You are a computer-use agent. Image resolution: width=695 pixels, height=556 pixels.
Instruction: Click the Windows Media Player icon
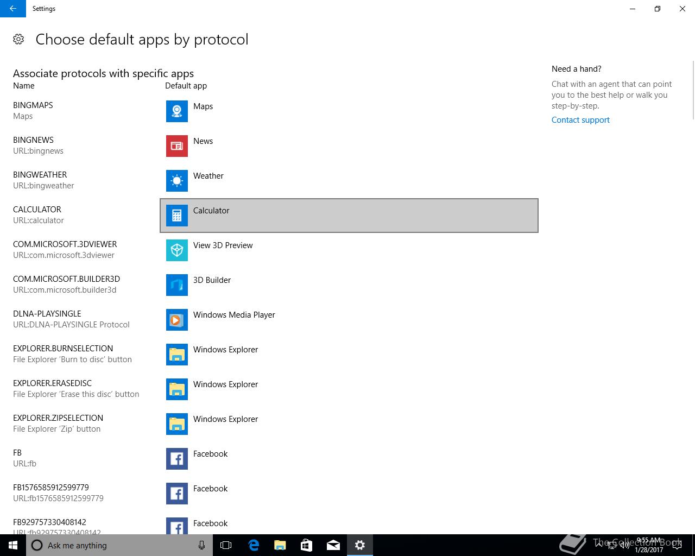[177, 320]
